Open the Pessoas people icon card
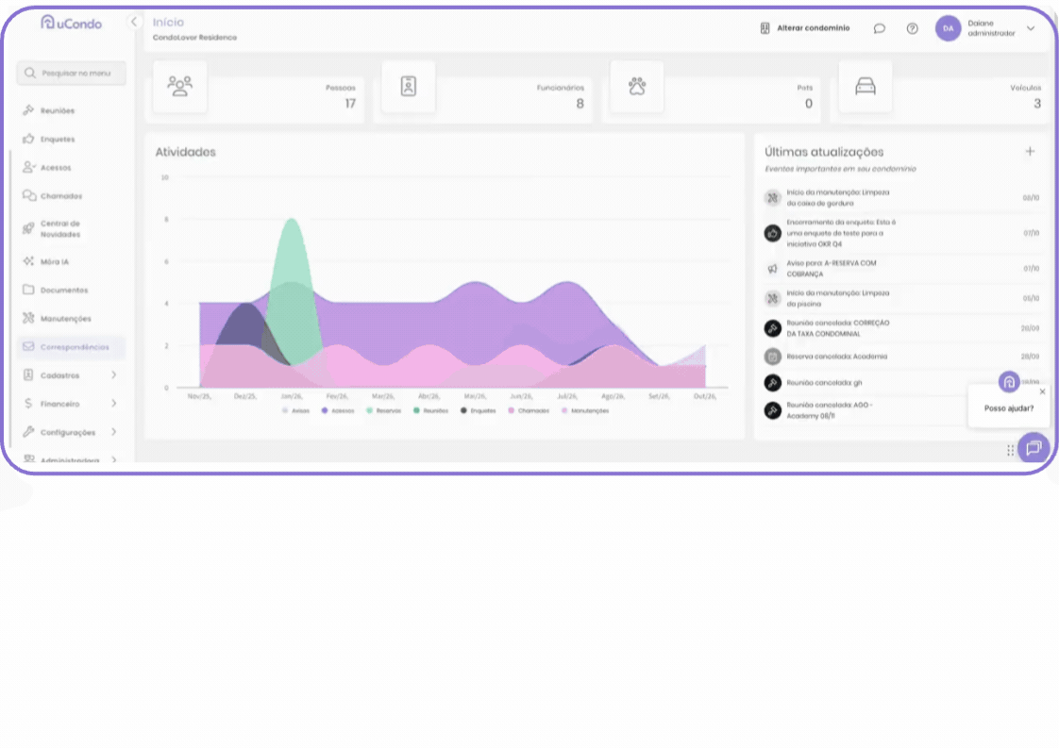This screenshot has height=748, width=1059. point(179,87)
